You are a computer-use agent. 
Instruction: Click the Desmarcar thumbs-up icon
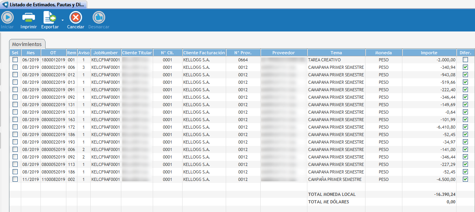click(99, 17)
